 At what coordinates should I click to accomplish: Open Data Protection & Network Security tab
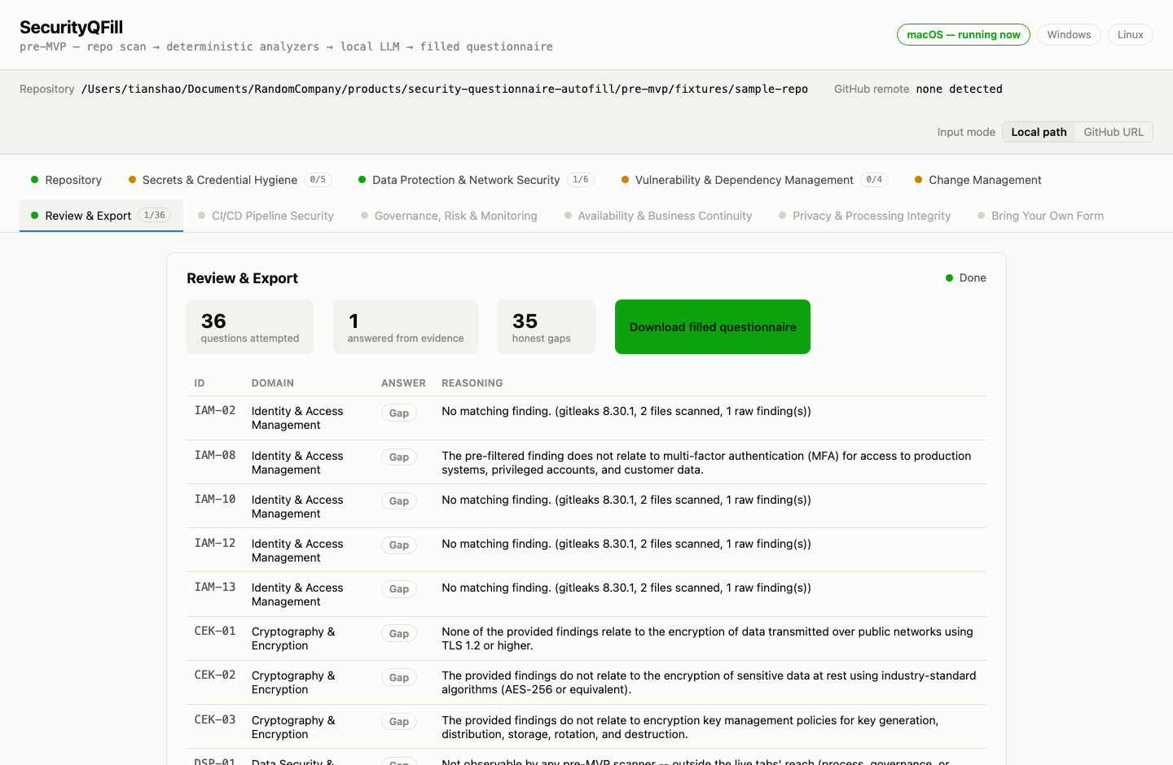pos(477,180)
